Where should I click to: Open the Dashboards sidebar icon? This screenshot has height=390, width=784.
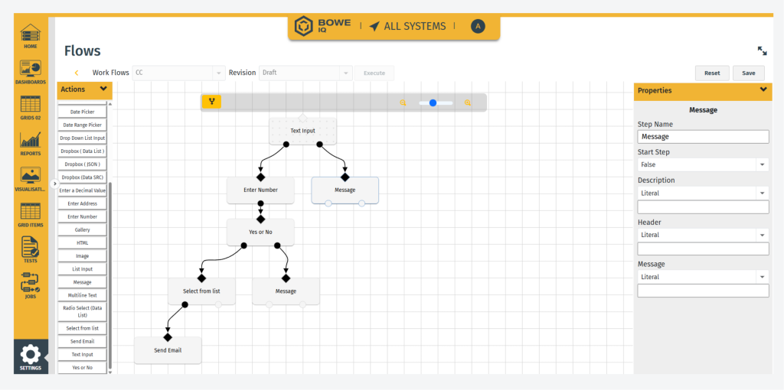(30, 70)
